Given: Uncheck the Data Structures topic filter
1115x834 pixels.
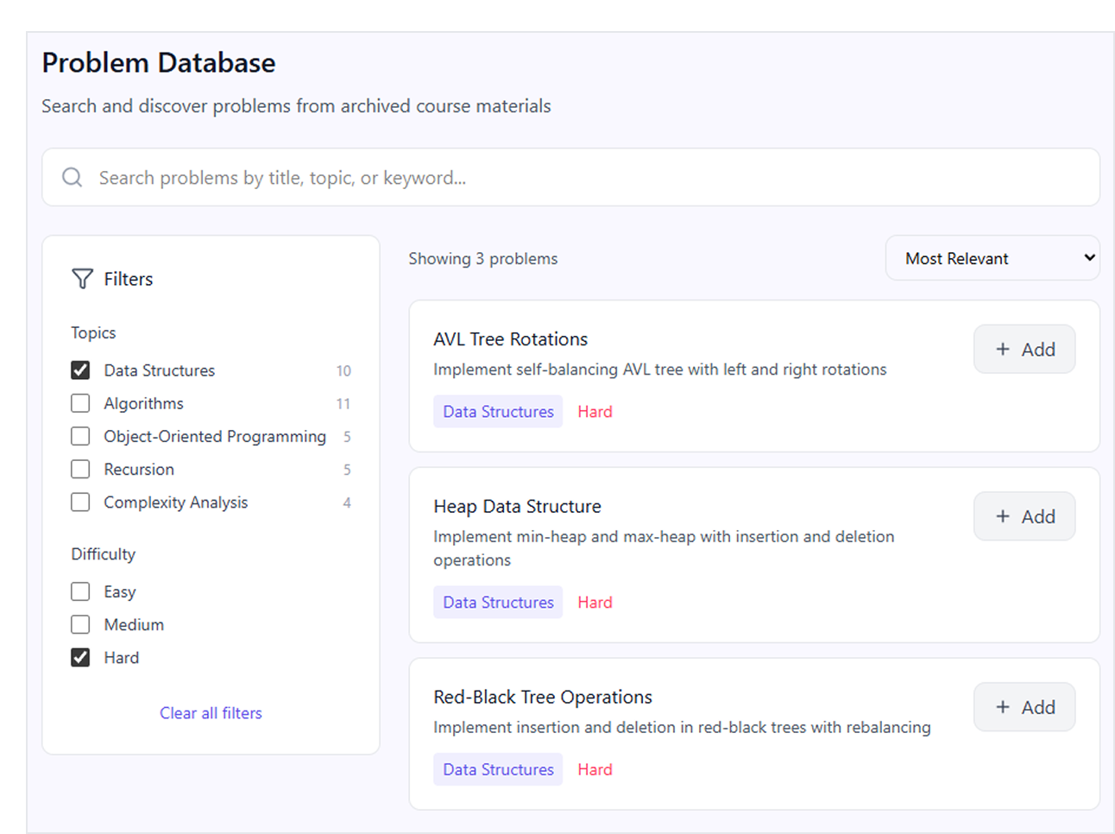Looking at the screenshot, I should point(80,370).
